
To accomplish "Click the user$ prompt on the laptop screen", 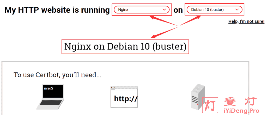I will coord(48,88).
